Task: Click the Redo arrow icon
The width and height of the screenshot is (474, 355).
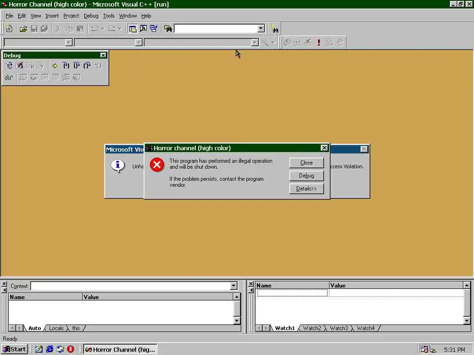Action: [112, 29]
